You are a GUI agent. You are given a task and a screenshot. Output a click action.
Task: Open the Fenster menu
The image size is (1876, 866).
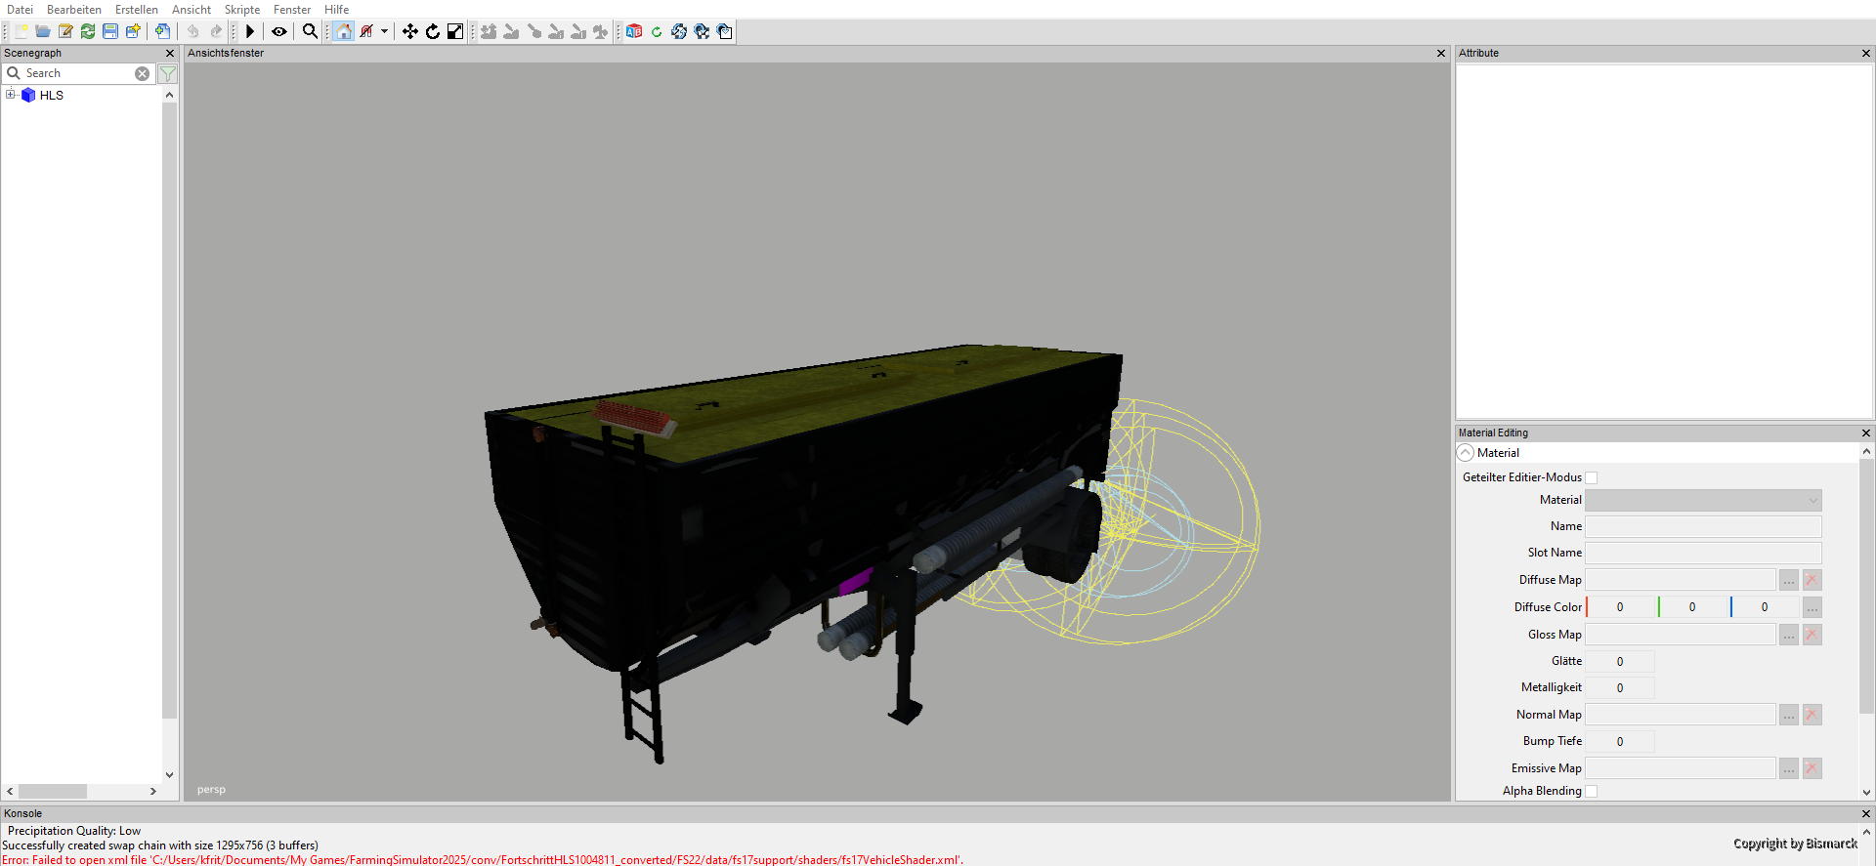click(292, 10)
